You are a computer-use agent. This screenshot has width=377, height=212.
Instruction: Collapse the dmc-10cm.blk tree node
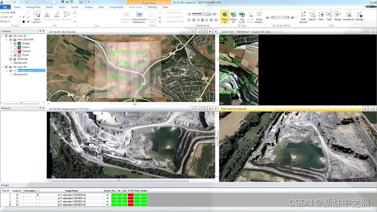click(7, 40)
